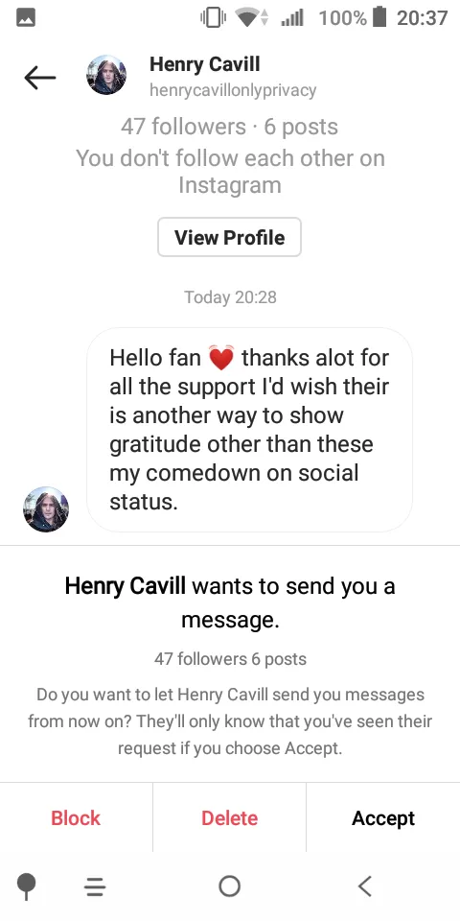Block the Henry Cavill message request
Image resolution: width=460 pixels, height=921 pixels.
click(x=76, y=817)
